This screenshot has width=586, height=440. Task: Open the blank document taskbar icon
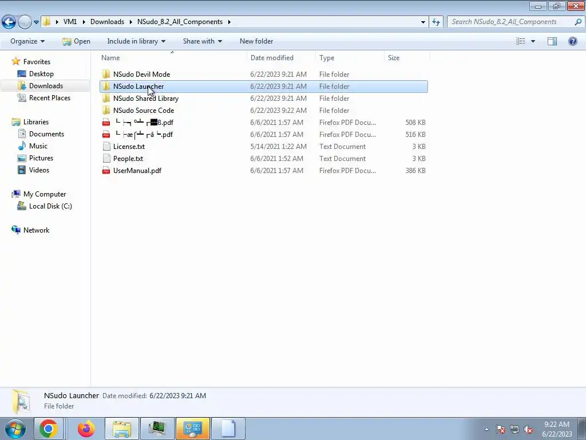point(228,429)
